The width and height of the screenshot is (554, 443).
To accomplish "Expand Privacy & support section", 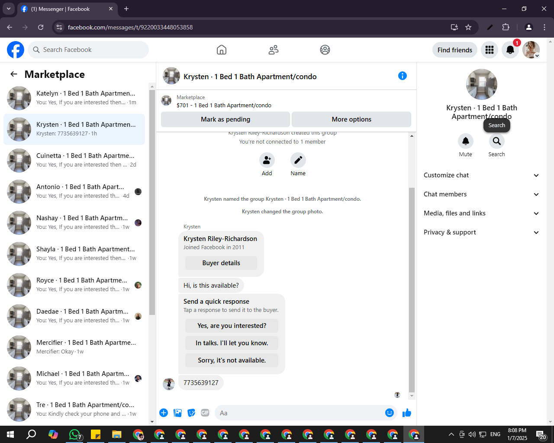I will 481,232.
